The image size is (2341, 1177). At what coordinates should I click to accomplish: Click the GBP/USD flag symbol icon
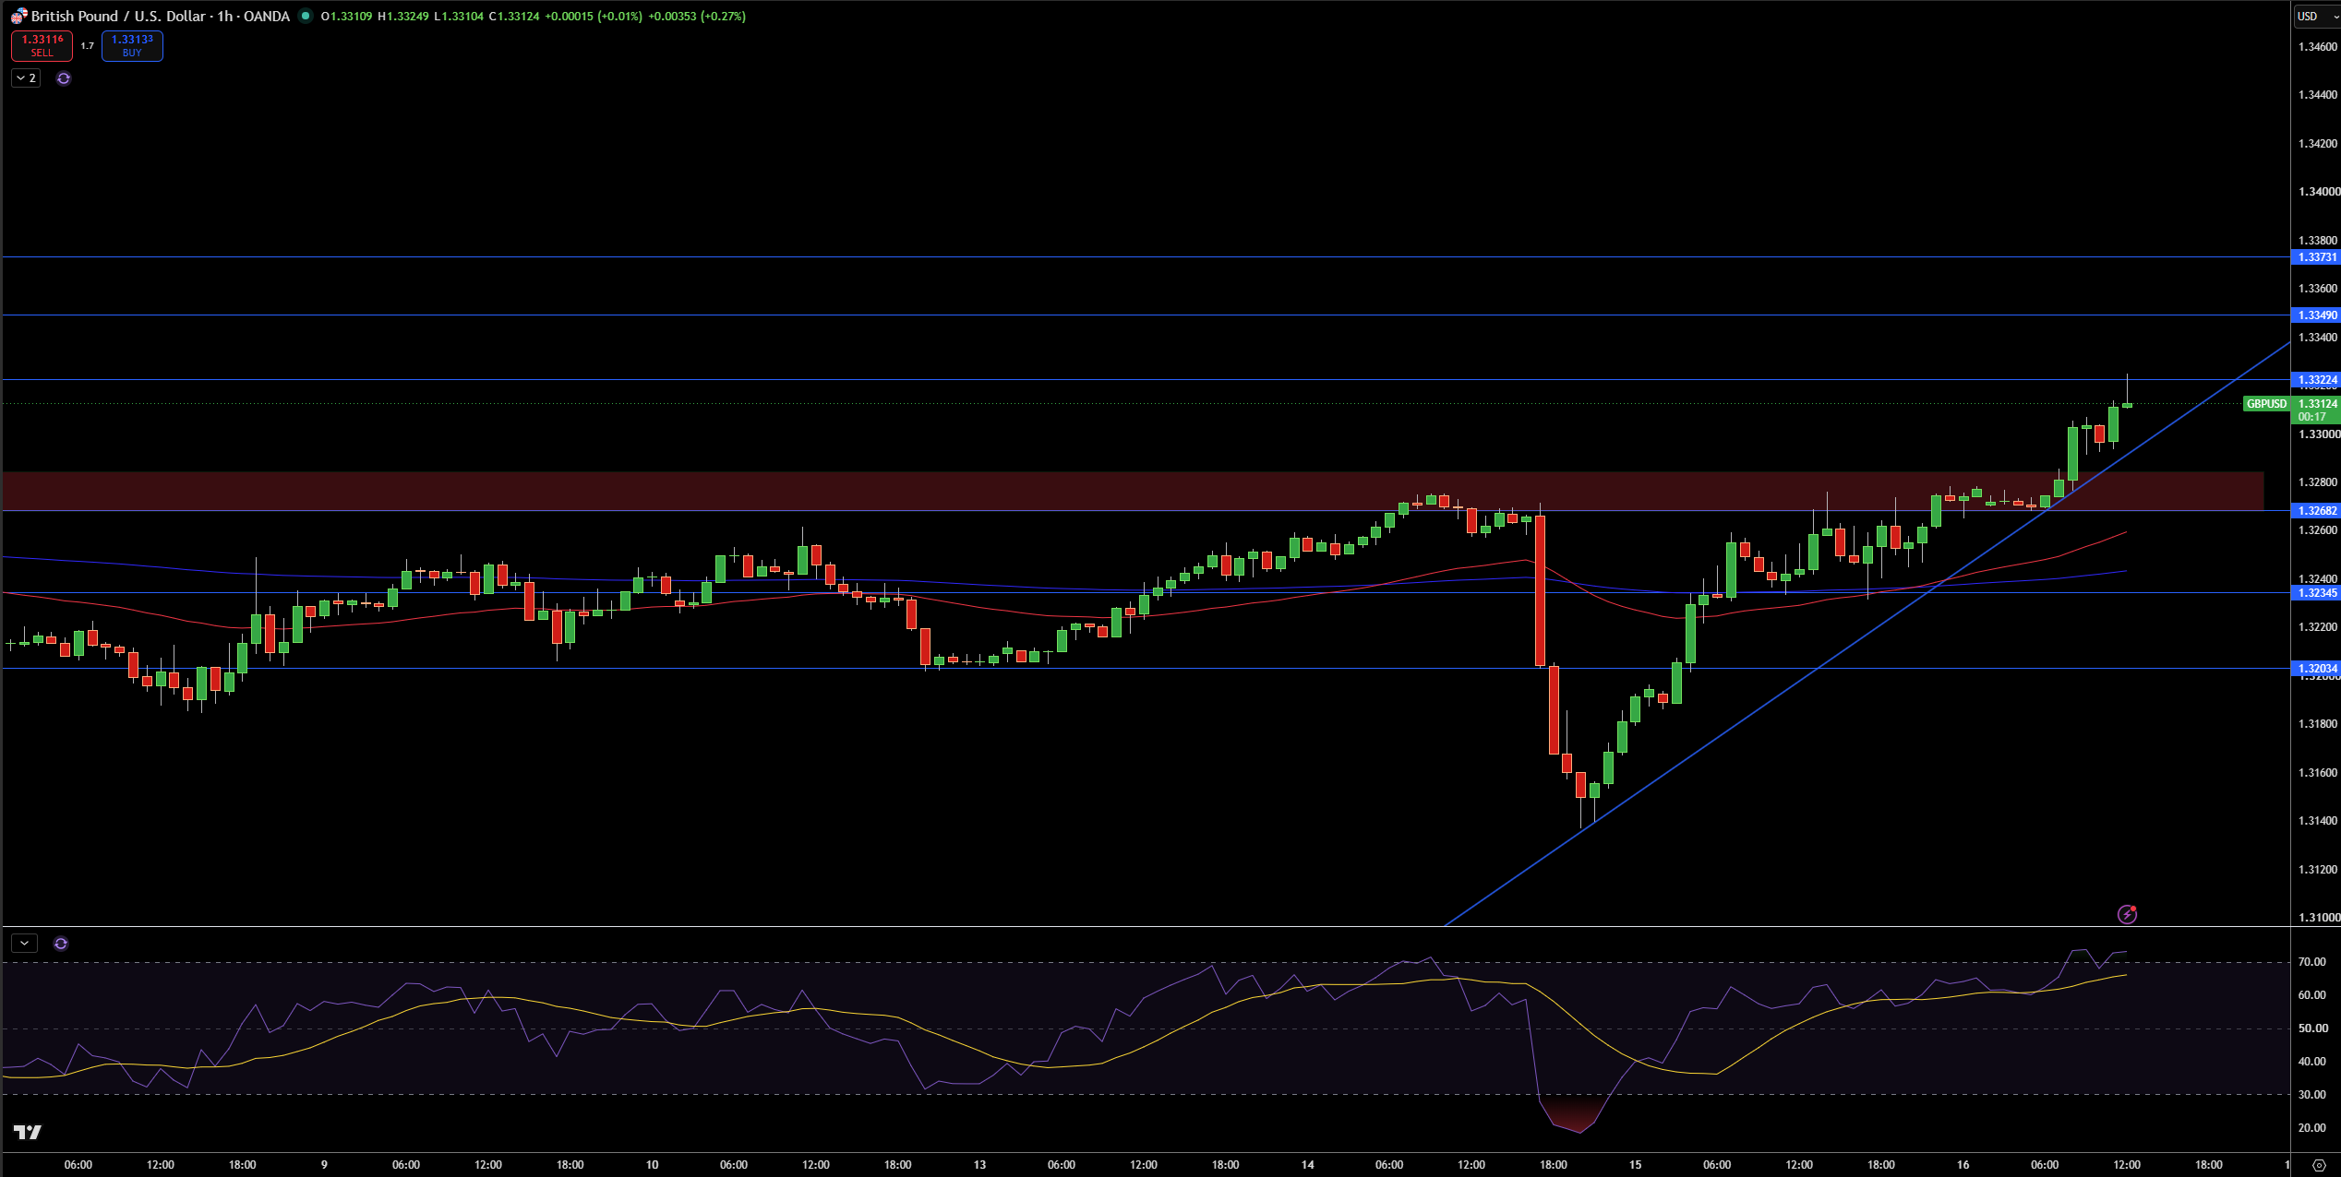click(x=18, y=16)
